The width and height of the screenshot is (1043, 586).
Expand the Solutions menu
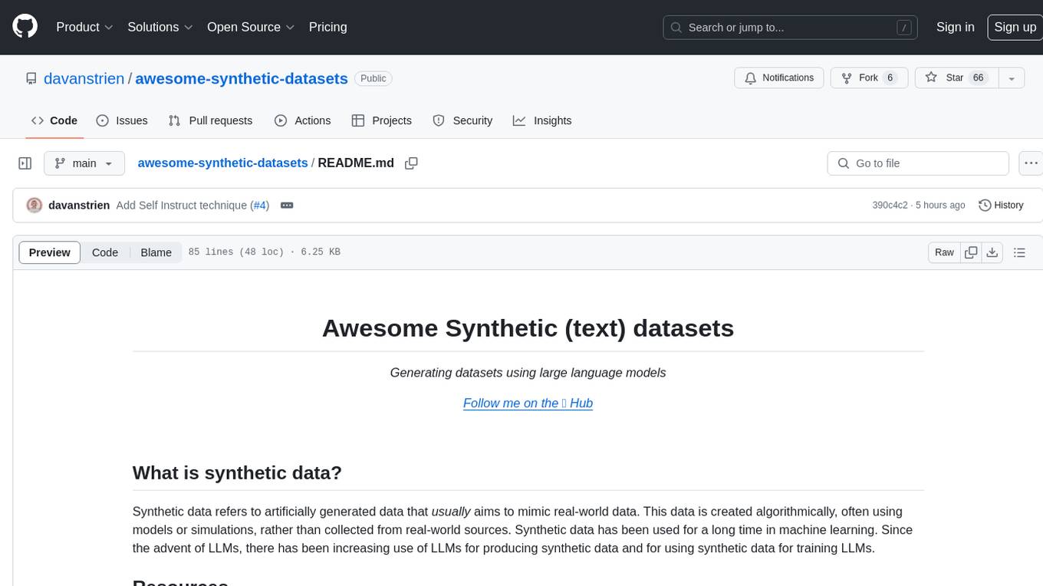(x=160, y=27)
